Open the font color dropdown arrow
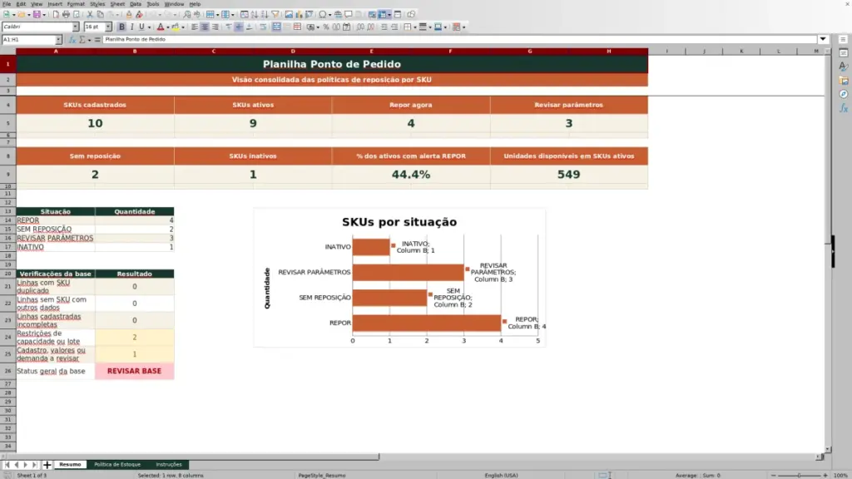Viewport: 852px width, 479px height. [x=167, y=27]
